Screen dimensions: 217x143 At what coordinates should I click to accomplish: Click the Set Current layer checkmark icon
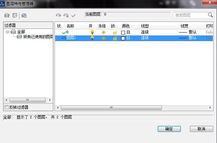[73, 16]
